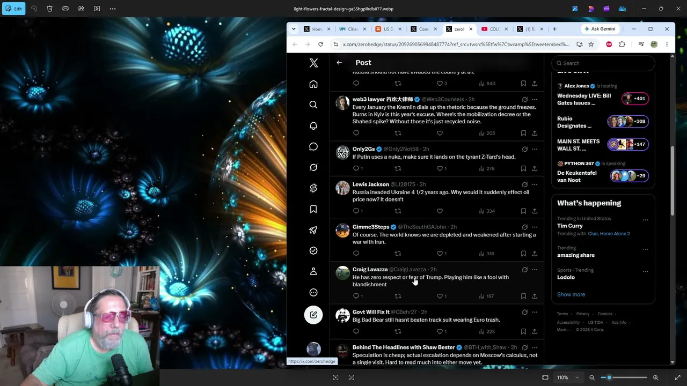687x386 pixels.
Task: Zoom out with magnifier minus icon
Action: coord(592,377)
